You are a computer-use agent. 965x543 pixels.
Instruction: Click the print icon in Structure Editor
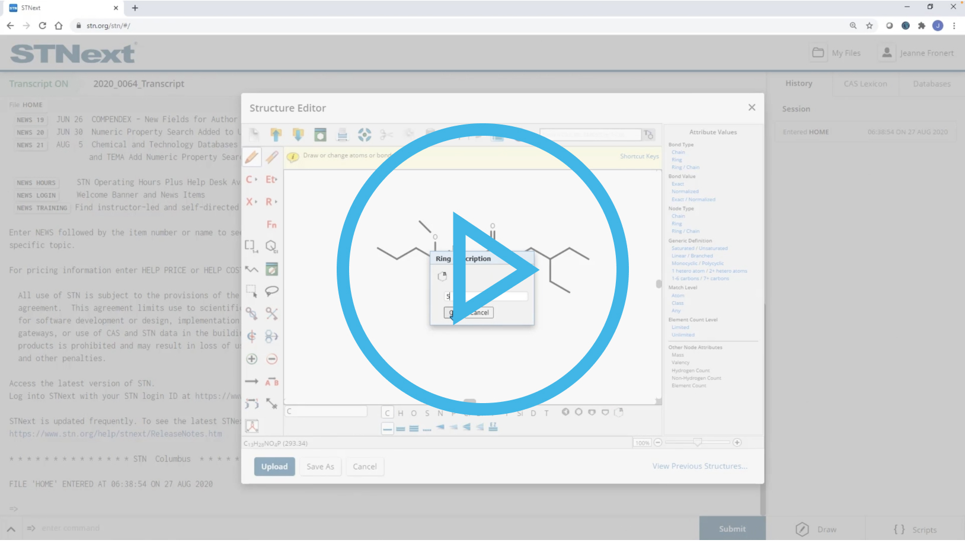pos(342,135)
